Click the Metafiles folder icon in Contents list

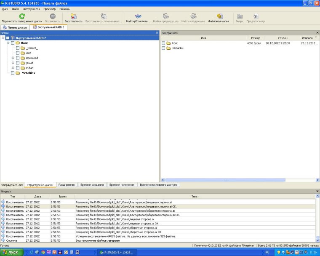pyautogui.click(x=168, y=48)
